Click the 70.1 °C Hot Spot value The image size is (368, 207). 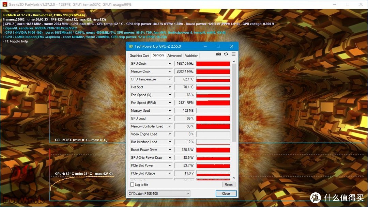(x=185, y=87)
